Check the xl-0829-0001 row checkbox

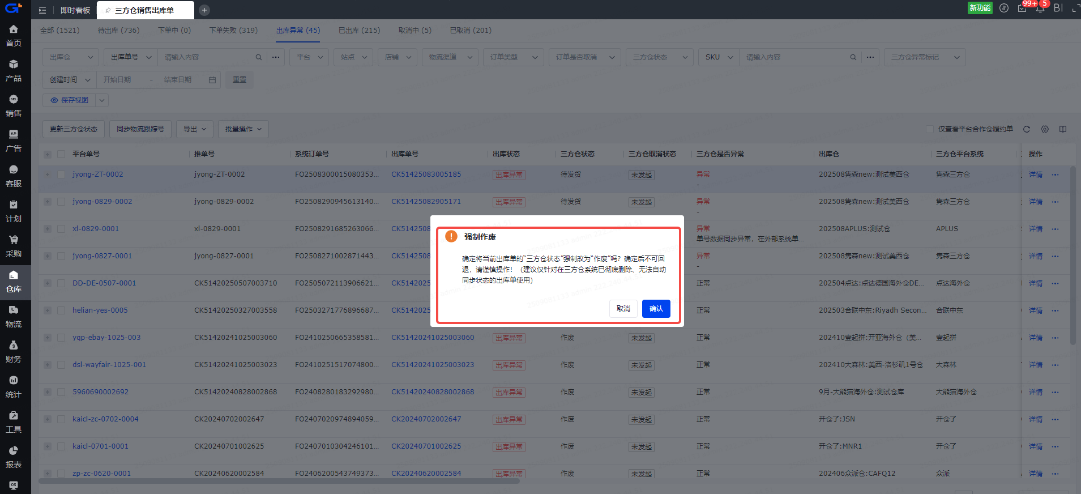[x=61, y=229]
